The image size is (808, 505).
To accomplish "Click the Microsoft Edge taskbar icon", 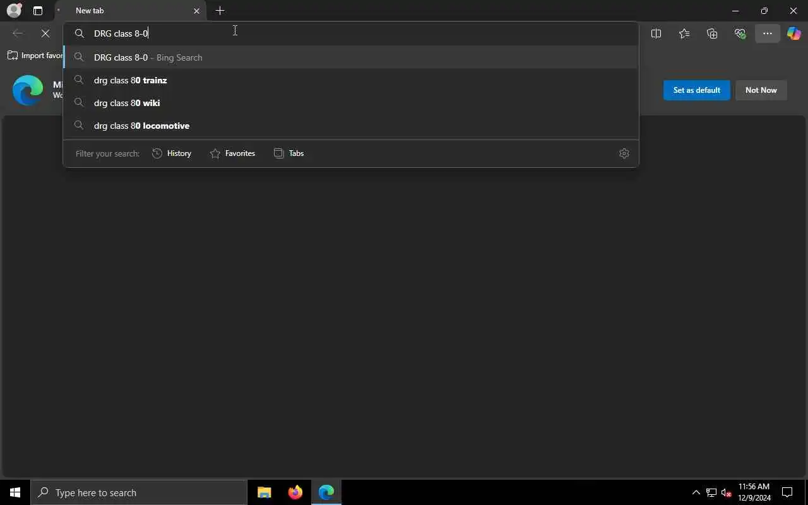I will click(x=326, y=492).
